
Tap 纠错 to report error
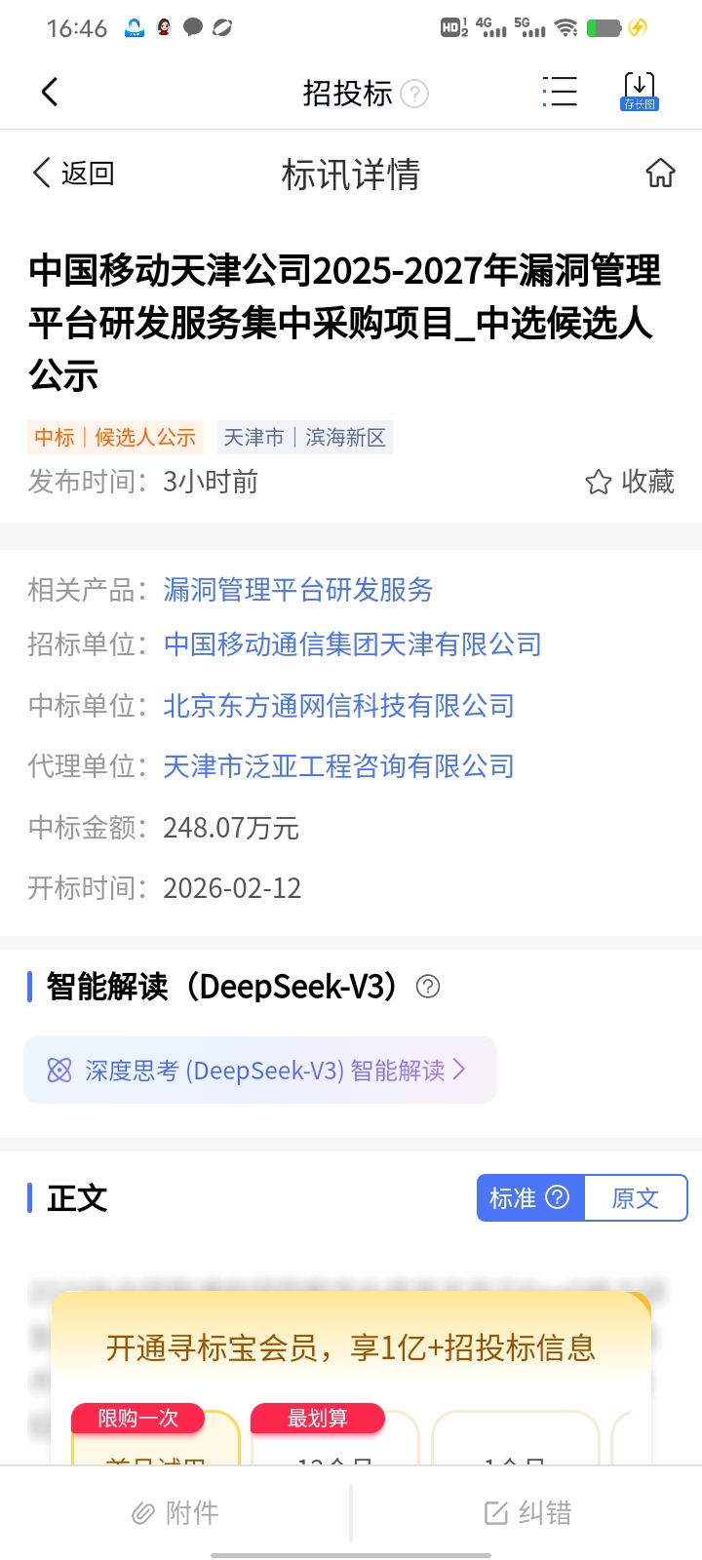pos(527,1513)
